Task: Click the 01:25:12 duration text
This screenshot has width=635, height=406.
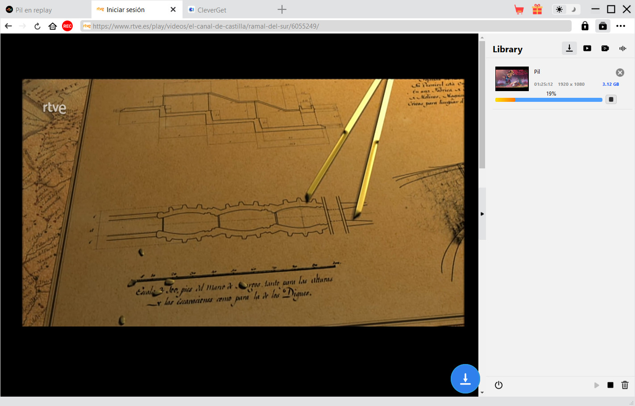Action: click(x=544, y=84)
